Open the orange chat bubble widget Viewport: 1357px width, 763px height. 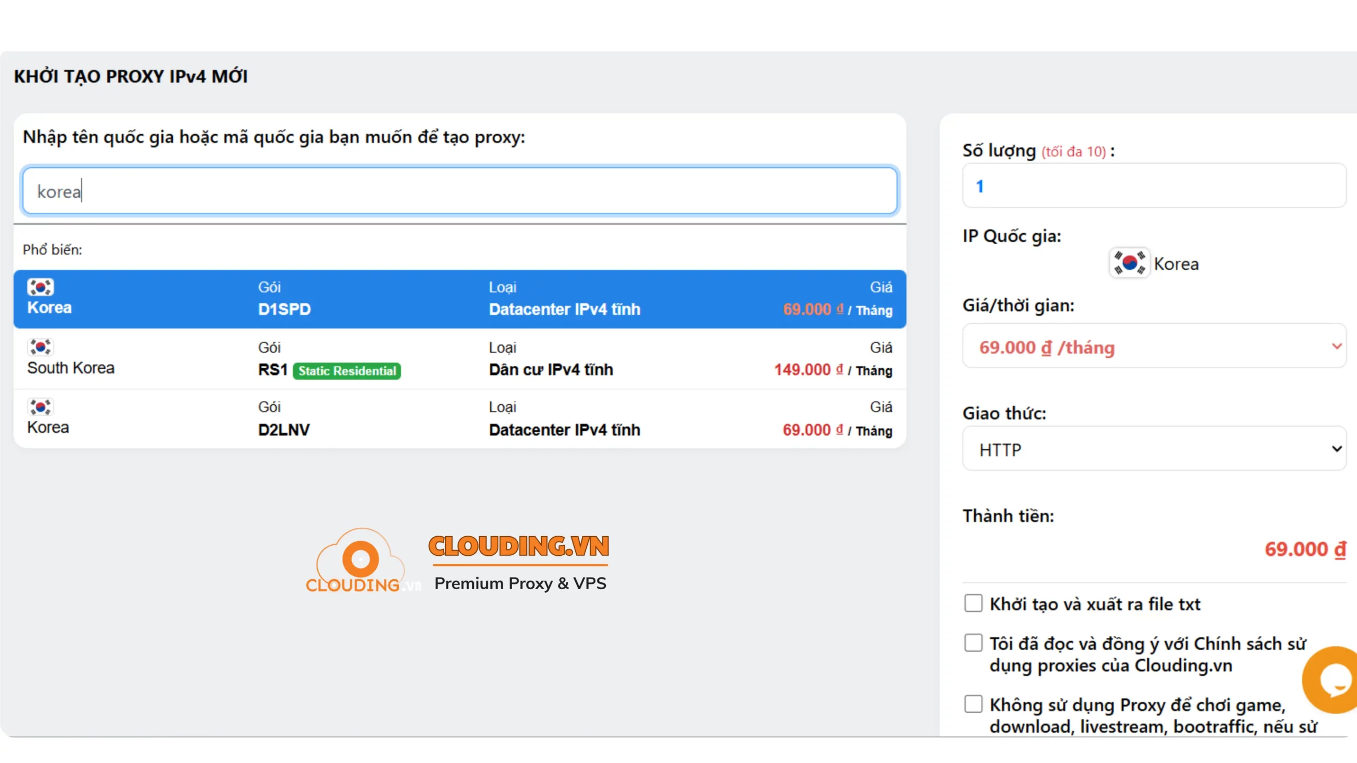pyautogui.click(x=1333, y=680)
